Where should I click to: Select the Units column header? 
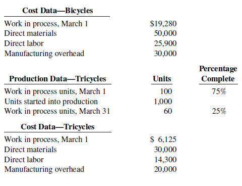(162, 79)
